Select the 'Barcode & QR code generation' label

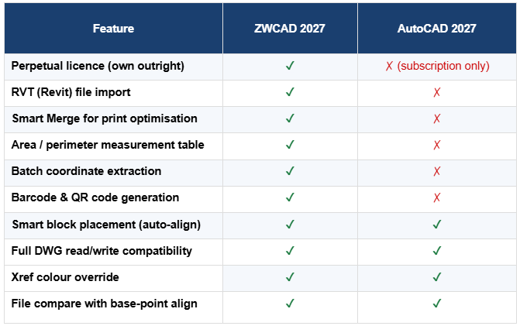(x=95, y=197)
